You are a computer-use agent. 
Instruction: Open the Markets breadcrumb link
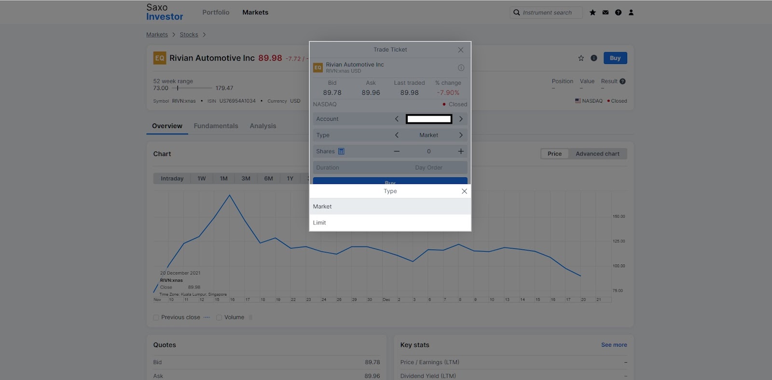pyautogui.click(x=157, y=35)
